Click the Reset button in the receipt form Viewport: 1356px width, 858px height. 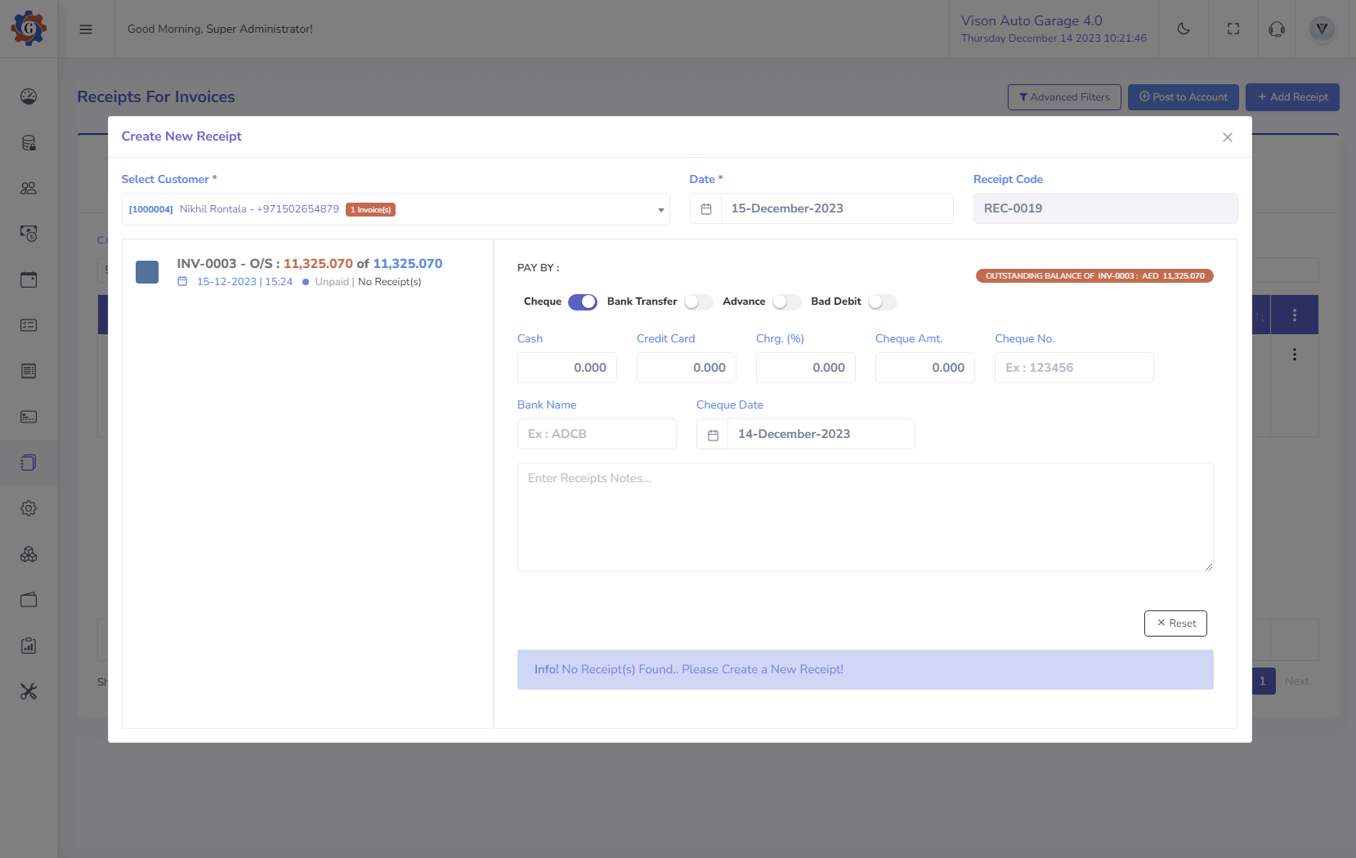coord(1175,623)
